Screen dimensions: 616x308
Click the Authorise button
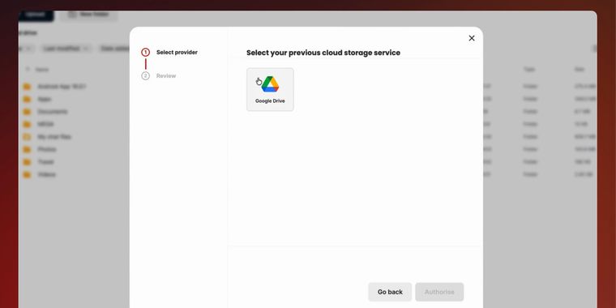439,292
